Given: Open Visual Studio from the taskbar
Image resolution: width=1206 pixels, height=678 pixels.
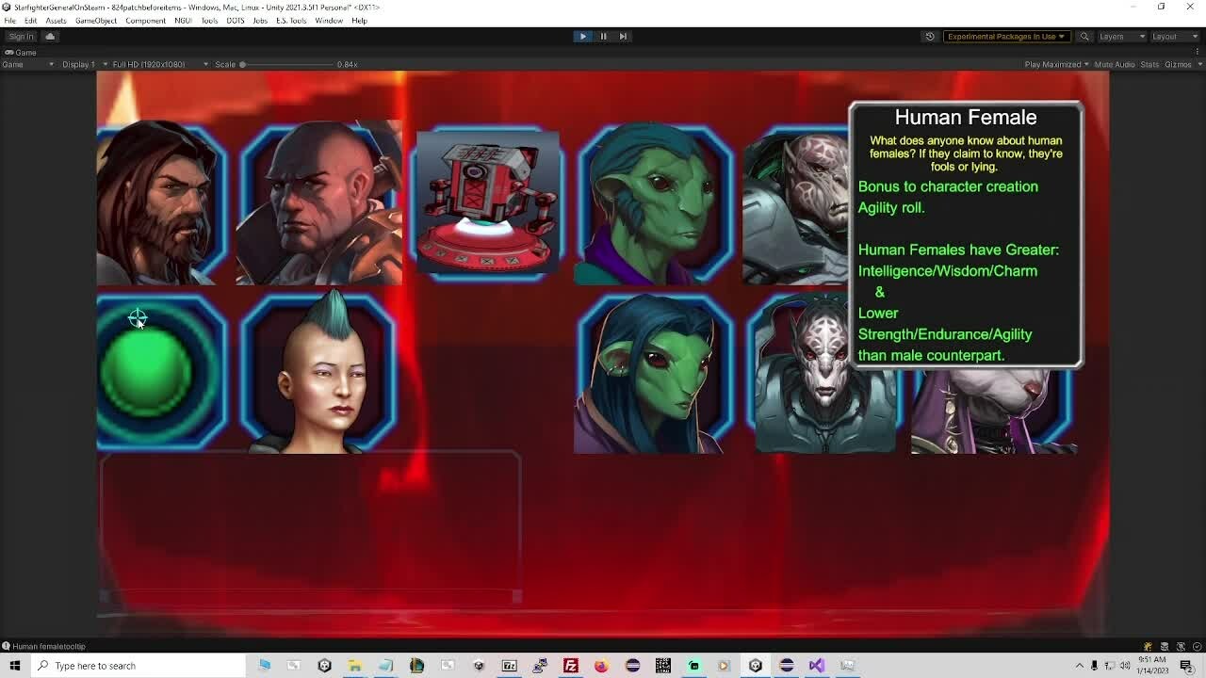Looking at the screenshot, I should [x=816, y=666].
